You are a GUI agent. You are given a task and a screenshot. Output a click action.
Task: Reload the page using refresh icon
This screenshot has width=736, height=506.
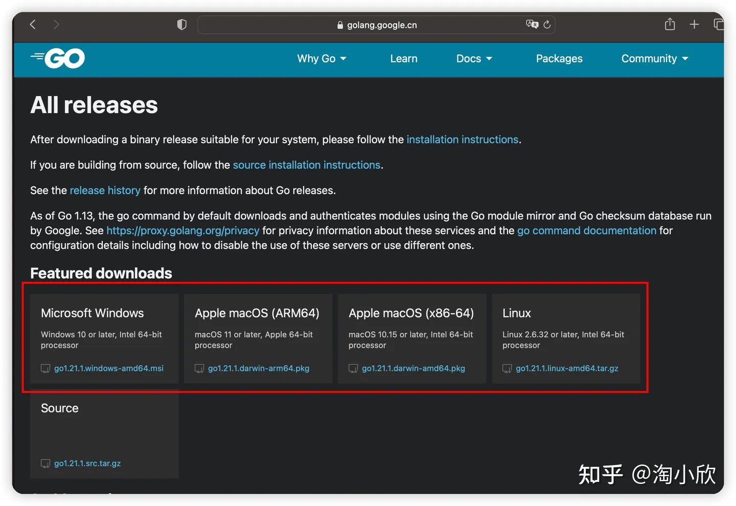click(547, 25)
